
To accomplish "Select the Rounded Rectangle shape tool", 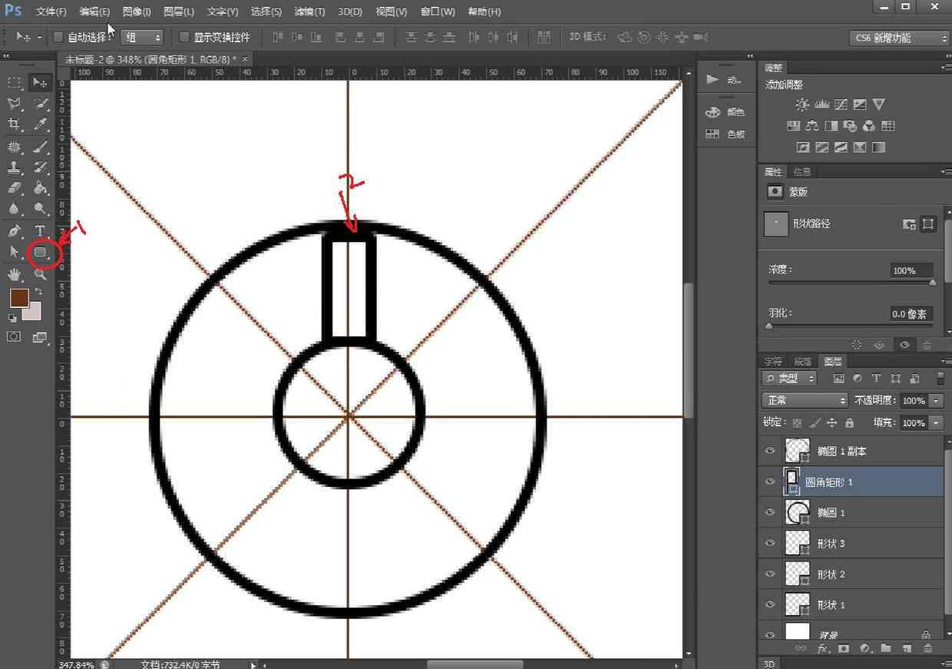I will (x=41, y=252).
